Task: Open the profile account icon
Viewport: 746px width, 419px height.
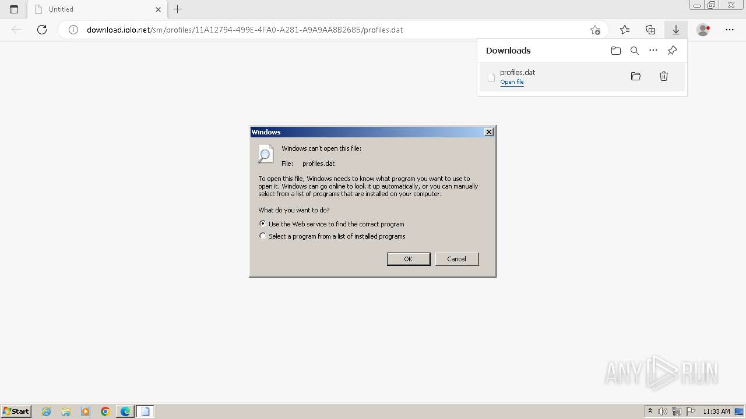Action: click(703, 30)
